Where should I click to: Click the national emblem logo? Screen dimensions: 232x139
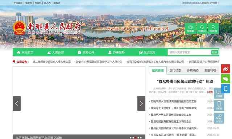(x=19, y=28)
